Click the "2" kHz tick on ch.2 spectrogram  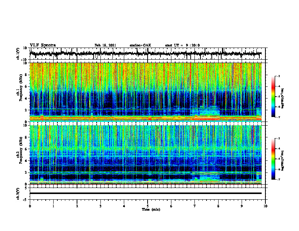(26, 172)
